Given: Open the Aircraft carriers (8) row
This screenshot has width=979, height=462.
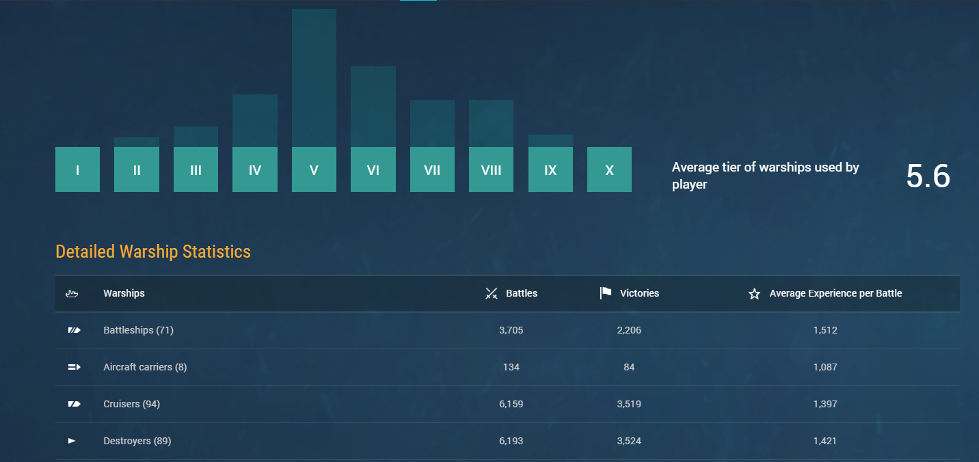Looking at the screenshot, I should (145, 368).
